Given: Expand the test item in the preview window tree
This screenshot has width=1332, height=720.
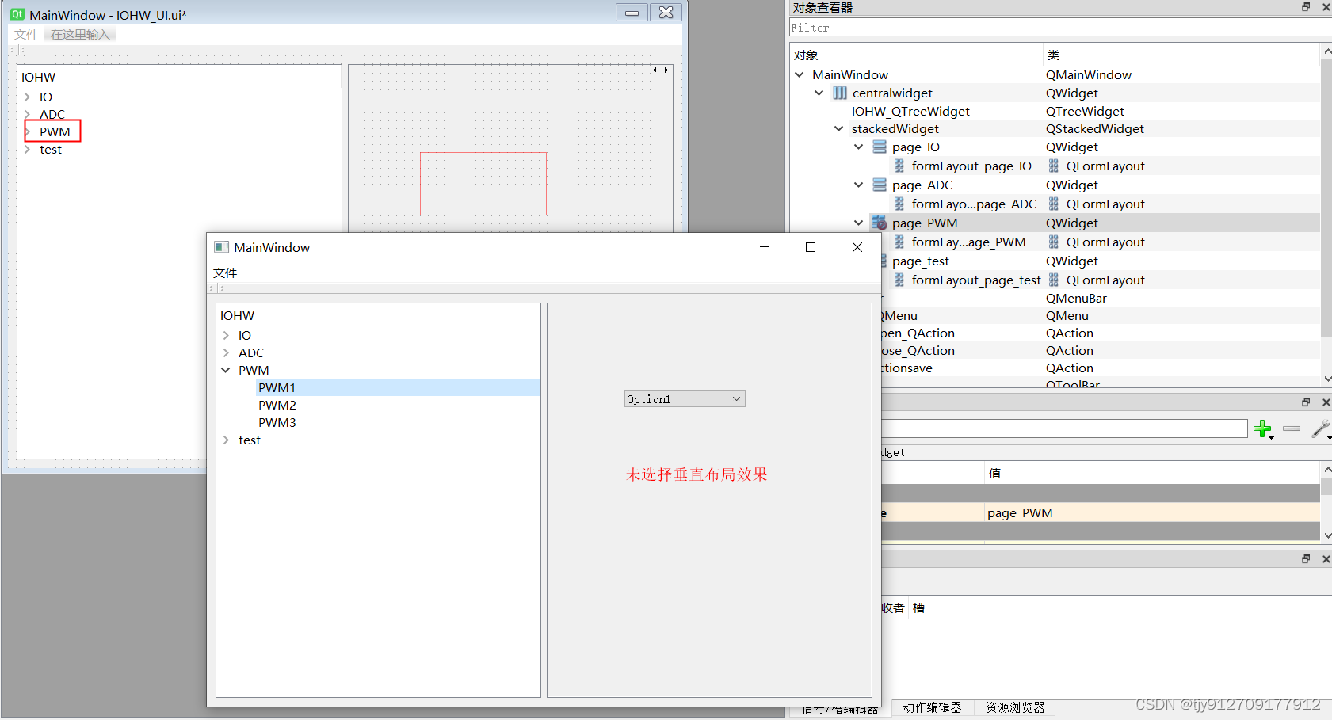Looking at the screenshot, I should pos(226,440).
